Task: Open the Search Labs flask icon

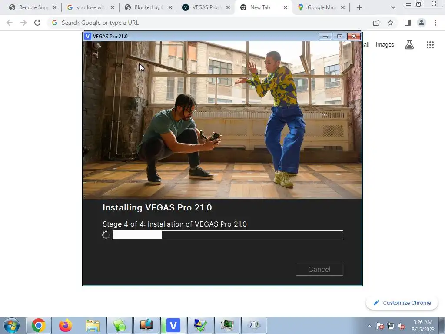Action: click(409, 45)
